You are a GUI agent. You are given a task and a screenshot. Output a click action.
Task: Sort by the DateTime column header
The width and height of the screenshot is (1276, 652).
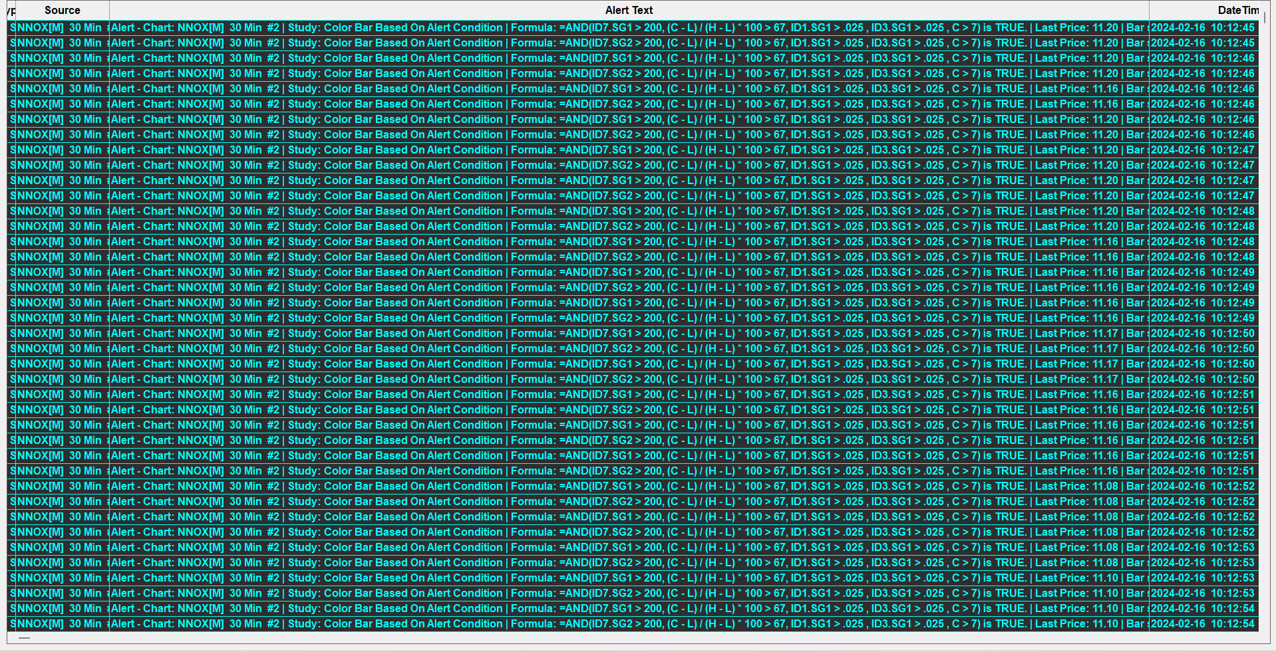click(x=1204, y=10)
